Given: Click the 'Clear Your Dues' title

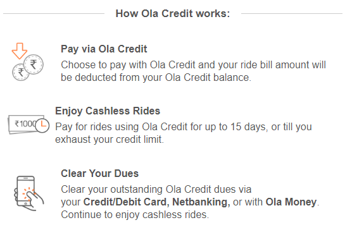Looking at the screenshot, I should tap(99, 173).
